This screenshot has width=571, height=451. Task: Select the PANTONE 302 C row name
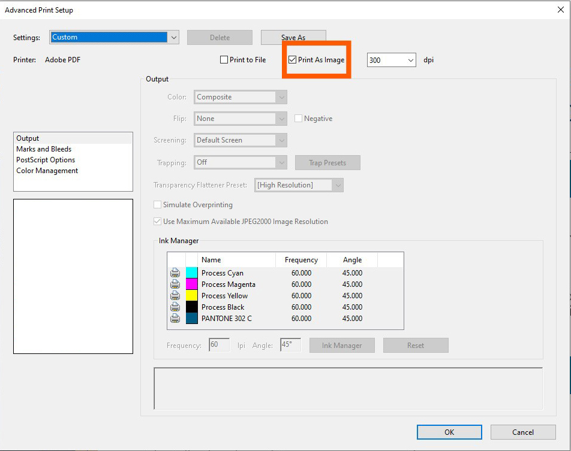(227, 318)
